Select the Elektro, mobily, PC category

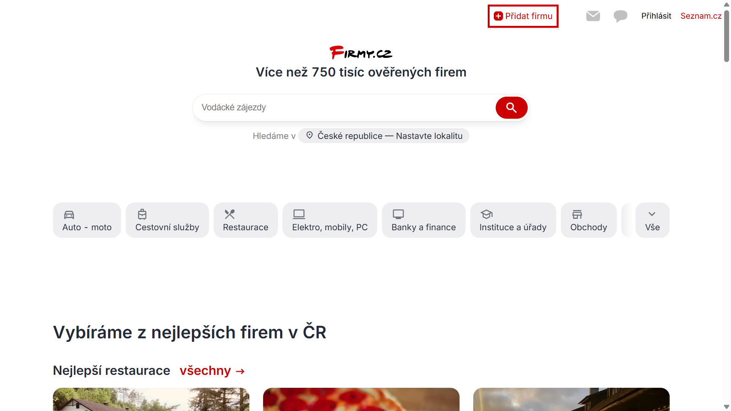[x=330, y=220]
